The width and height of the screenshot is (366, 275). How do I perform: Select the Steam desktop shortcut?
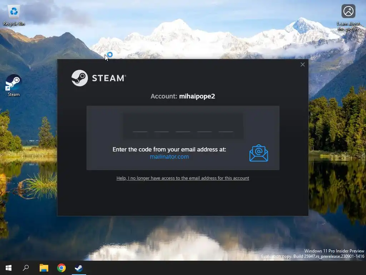pos(14,85)
